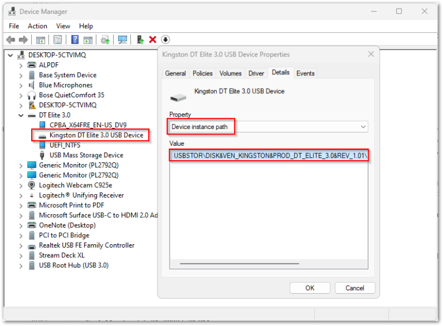The image size is (443, 326).
Task: Select the USBSTOR device instance path value
Action: pyautogui.click(x=269, y=156)
